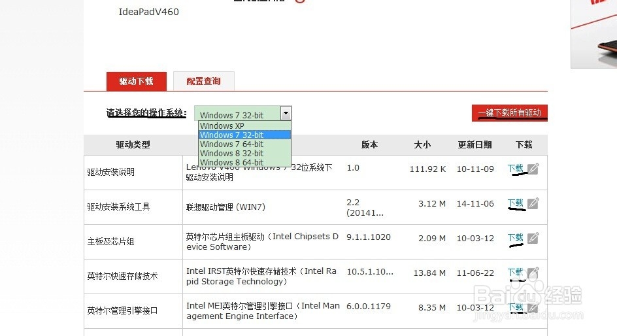Click edit icon in 英特尔快速存储技术 row
This screenshot has height=336, width=617.
[x=533, y=273]
